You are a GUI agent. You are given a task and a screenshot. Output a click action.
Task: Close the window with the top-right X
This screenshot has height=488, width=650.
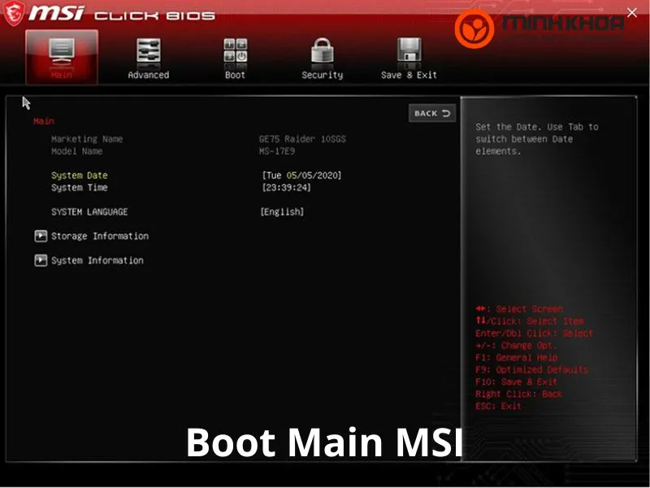click(x=632, y=13)
